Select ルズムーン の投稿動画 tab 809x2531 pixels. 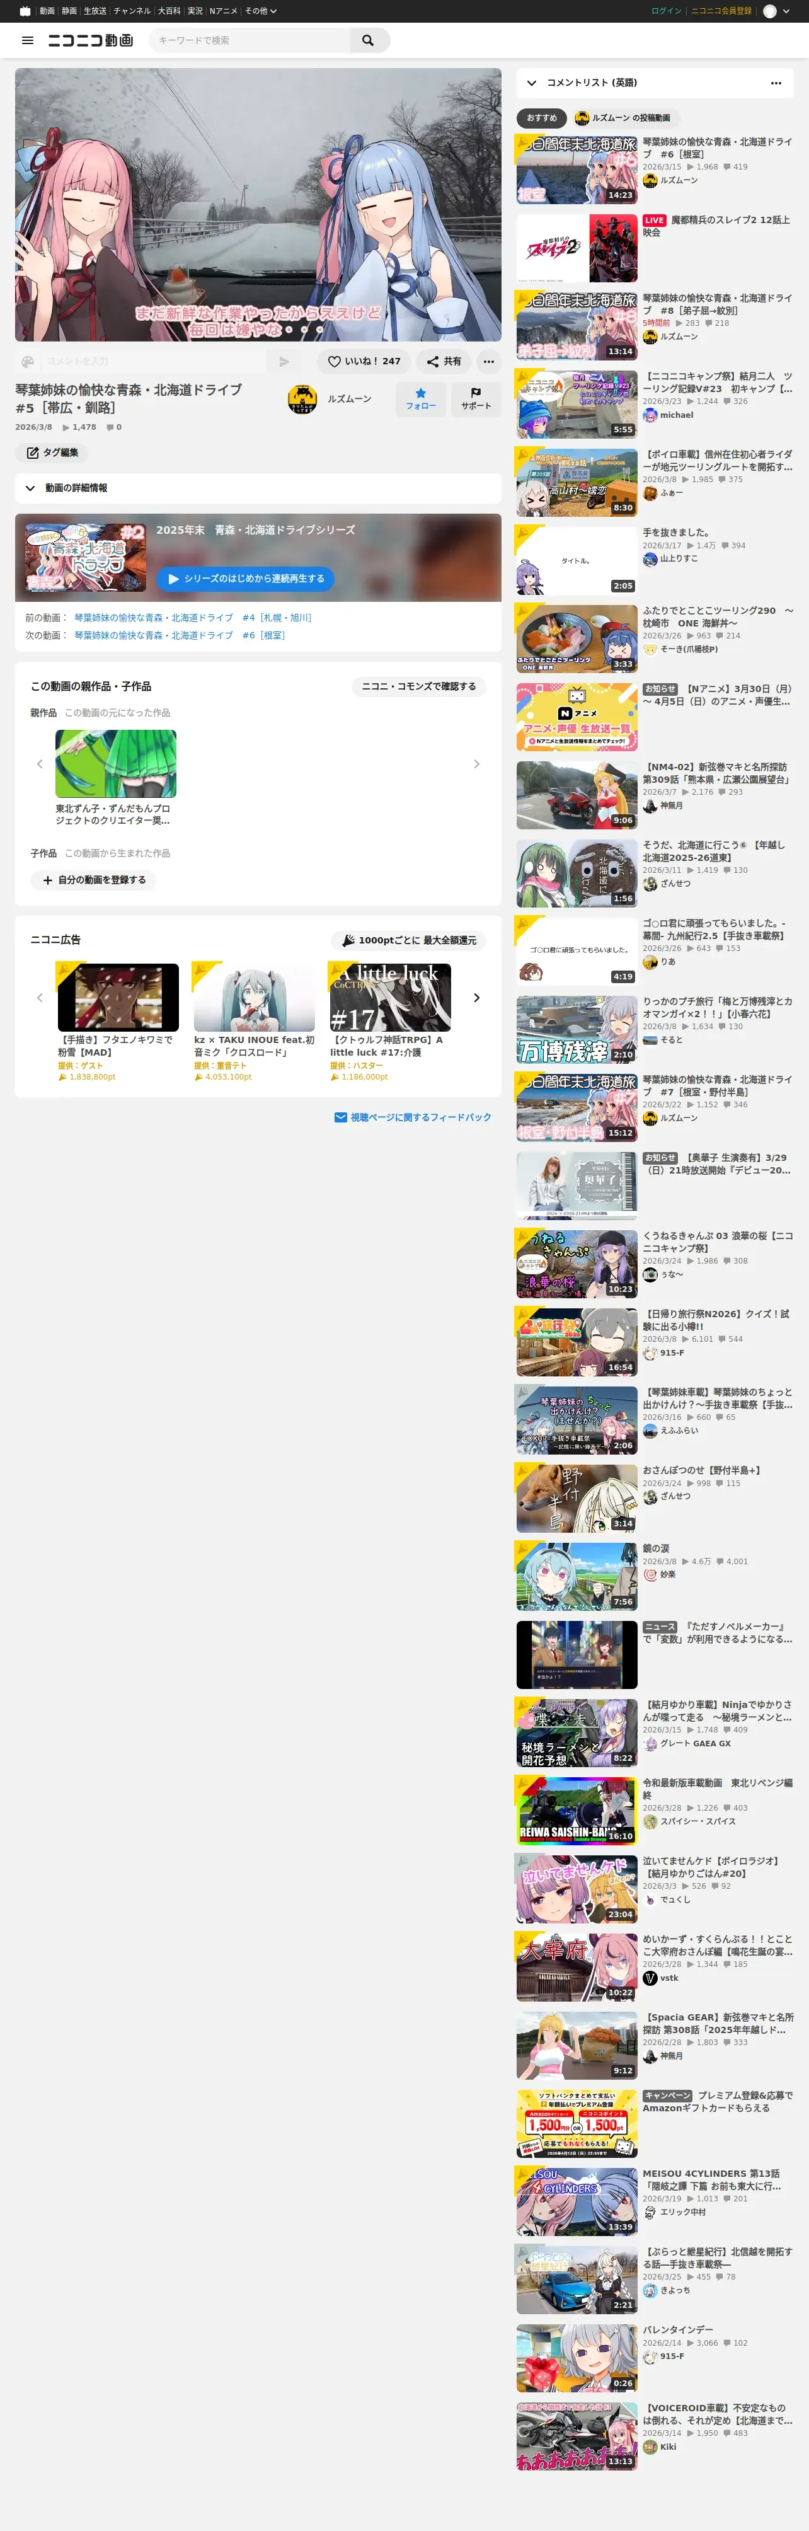pos(623,118)
